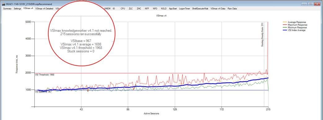Switch to the CPU tab

123,9
